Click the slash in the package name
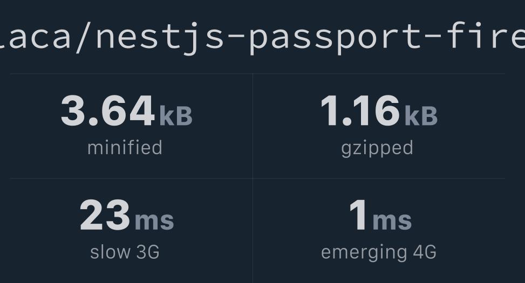 click(83, 37)
